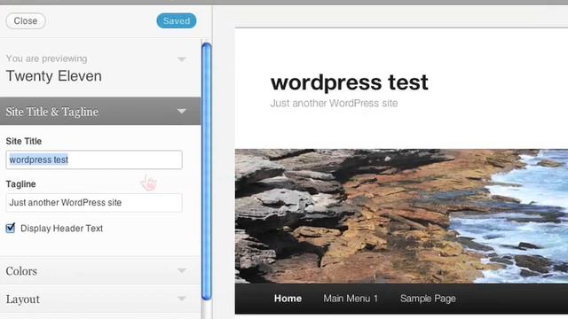Uncheck the Display Header Text checkbox

click(x=11, y=229)
